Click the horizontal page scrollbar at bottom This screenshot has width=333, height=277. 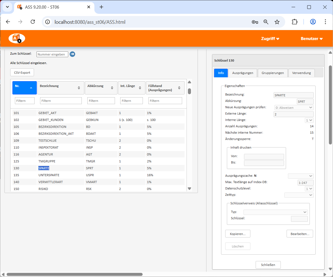point(75,275)
